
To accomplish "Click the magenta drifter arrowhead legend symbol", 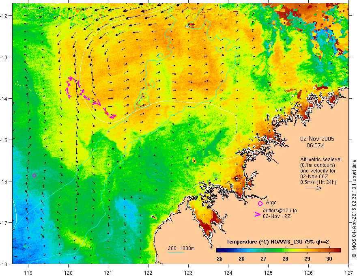I will click(258, 214).
